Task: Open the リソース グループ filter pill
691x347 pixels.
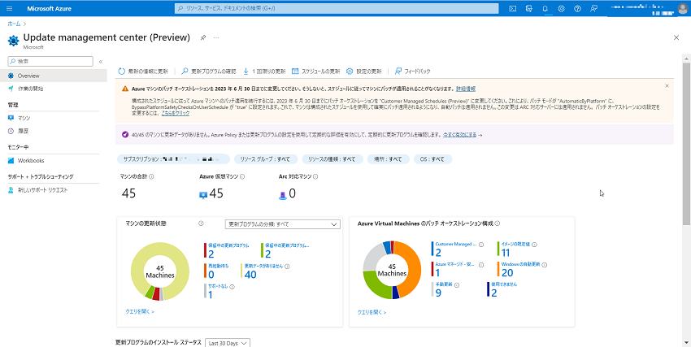Action: point(266,159)
